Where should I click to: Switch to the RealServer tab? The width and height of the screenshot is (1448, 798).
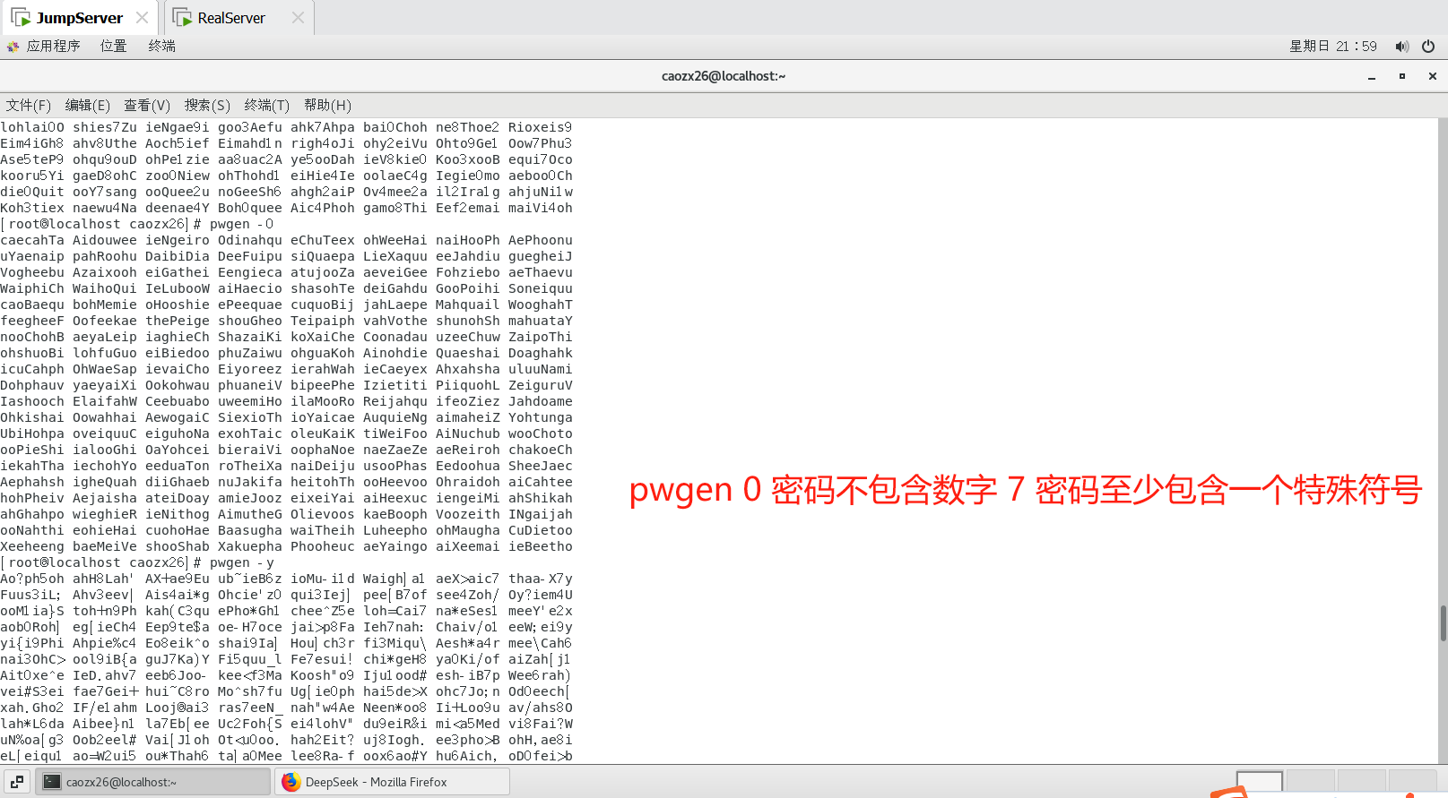231,18
